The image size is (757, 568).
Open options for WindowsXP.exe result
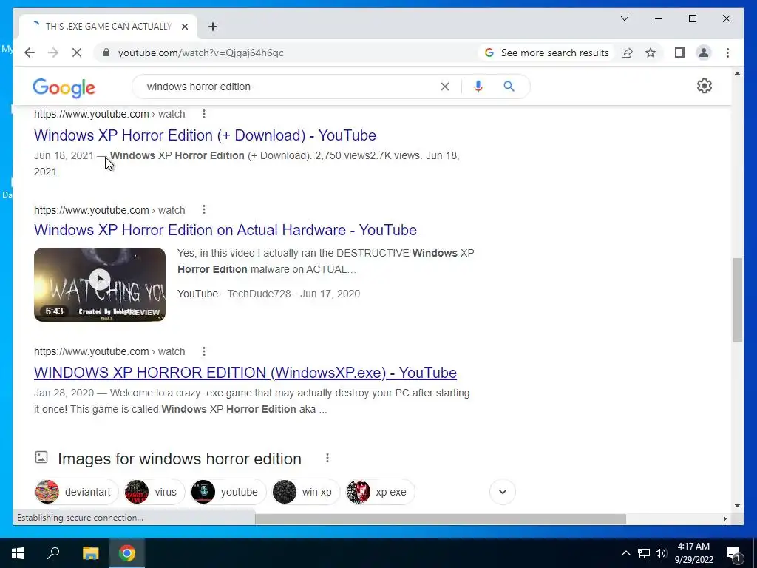coord(204,351)
